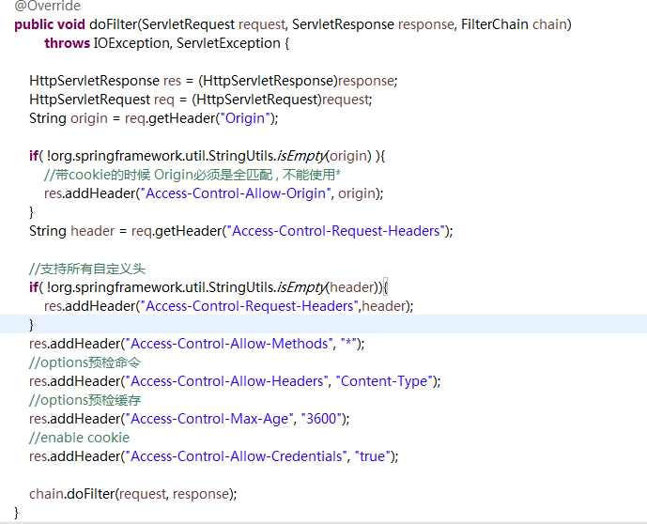
Task: Click the comment //options预检缓存
Action: [85, 400]
